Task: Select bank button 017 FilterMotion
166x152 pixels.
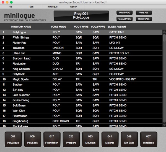Action: [x=52, y=139]
